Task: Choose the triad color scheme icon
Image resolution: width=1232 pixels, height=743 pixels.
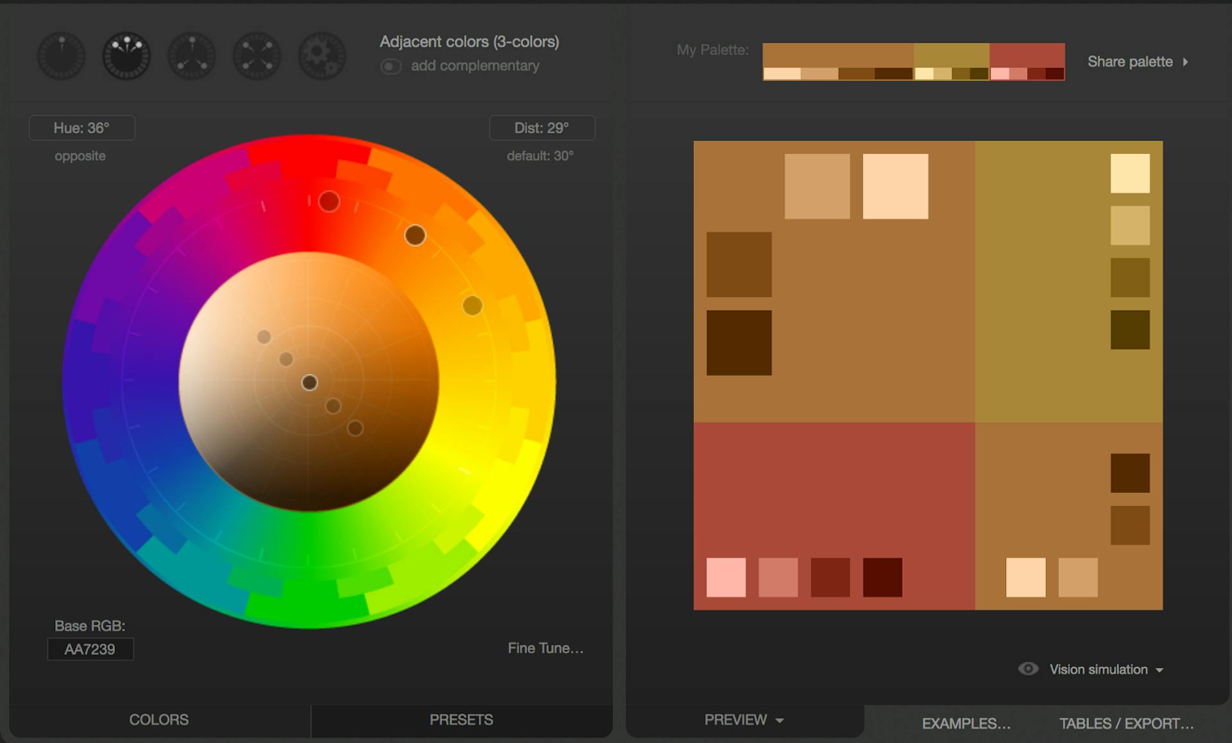Action: tap(191, 56)
